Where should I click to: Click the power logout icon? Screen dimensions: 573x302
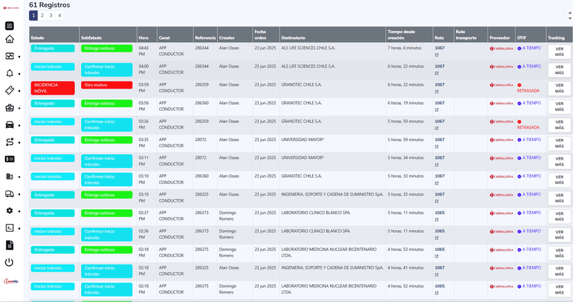coord(10,262)
